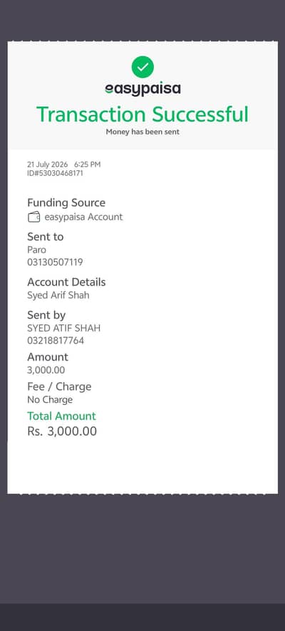Click recipient name Paro
The width and height of the screenshot is (285, 631).
point(36,250)
